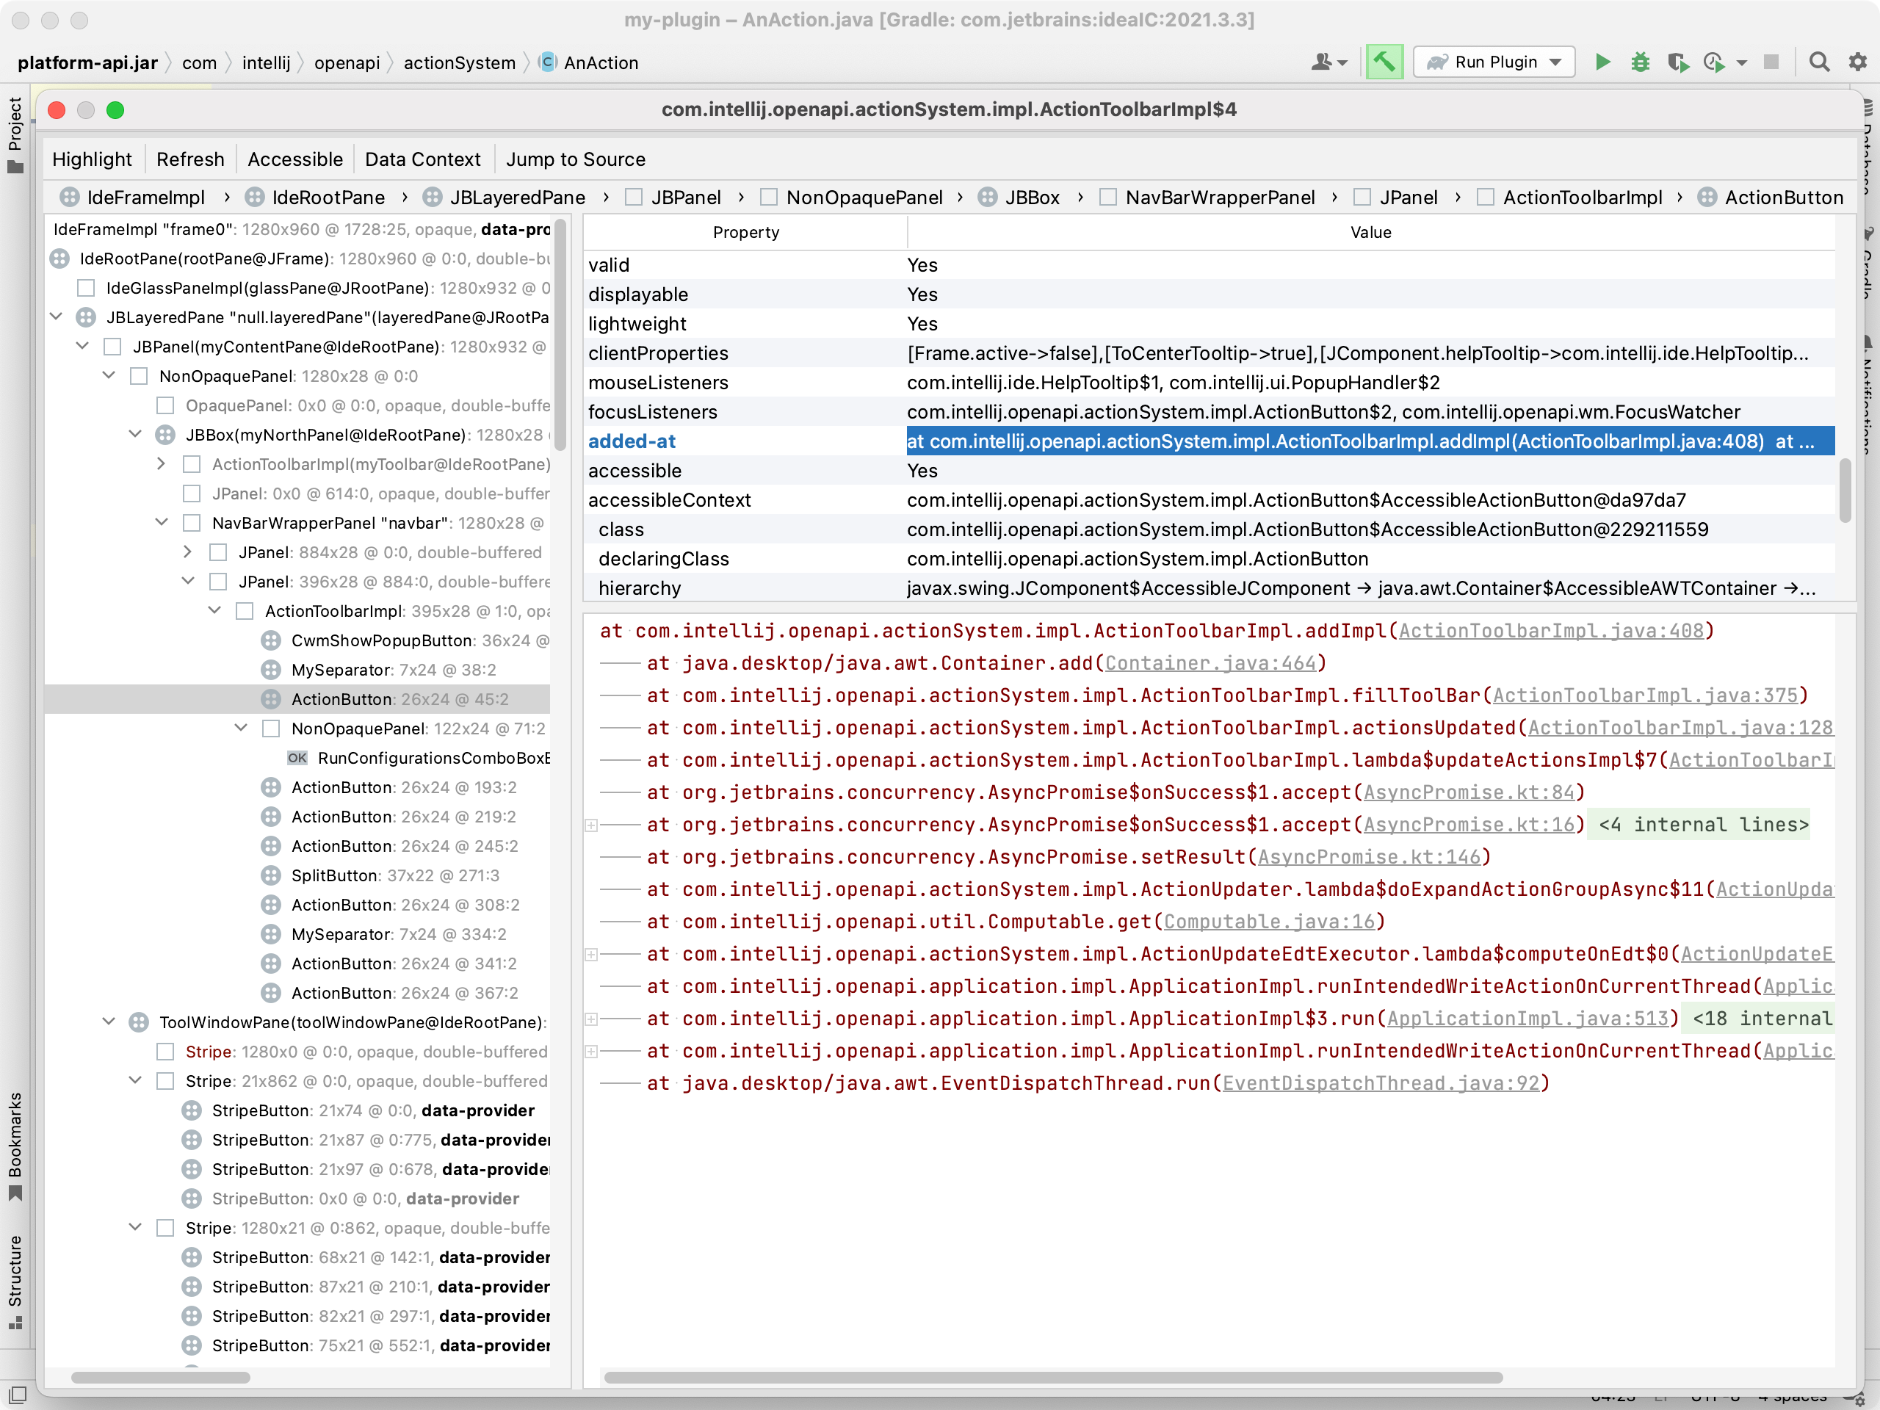Open the AsyncPromise.kt:84 link
Image resolution: width=1880 pixels, height=1410 pixels.
coord(1469,792)
